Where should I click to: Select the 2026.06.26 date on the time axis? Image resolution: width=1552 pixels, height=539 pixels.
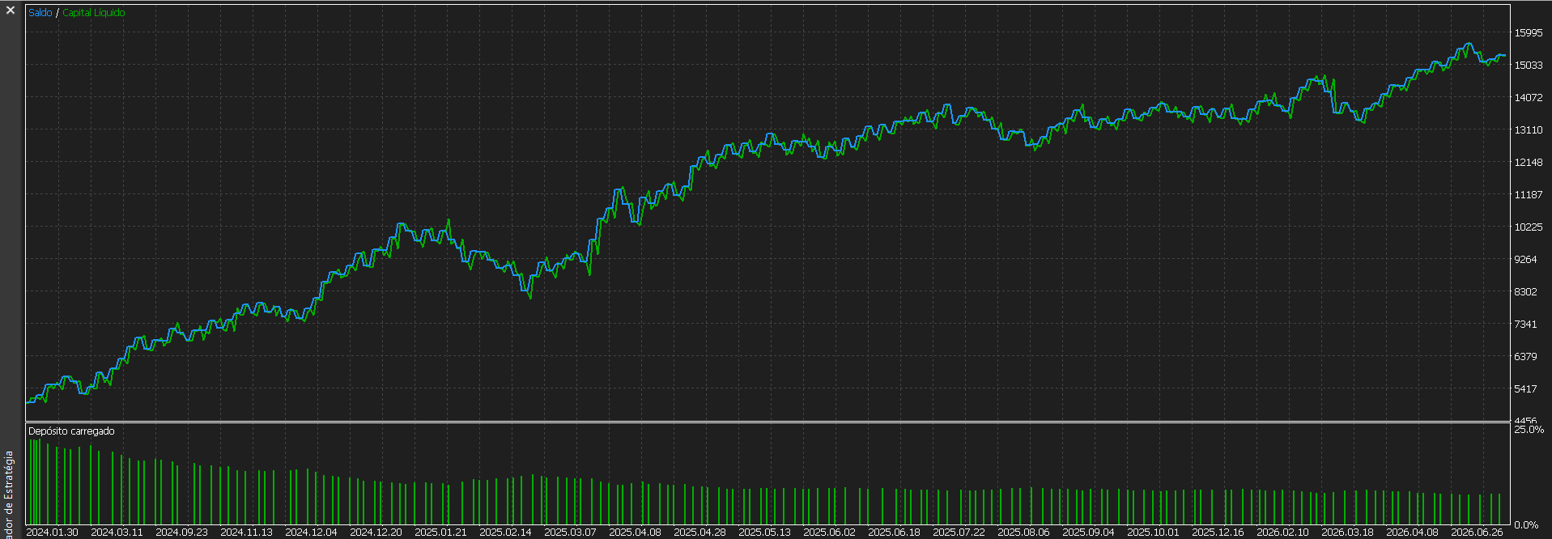coord(1477,533)
